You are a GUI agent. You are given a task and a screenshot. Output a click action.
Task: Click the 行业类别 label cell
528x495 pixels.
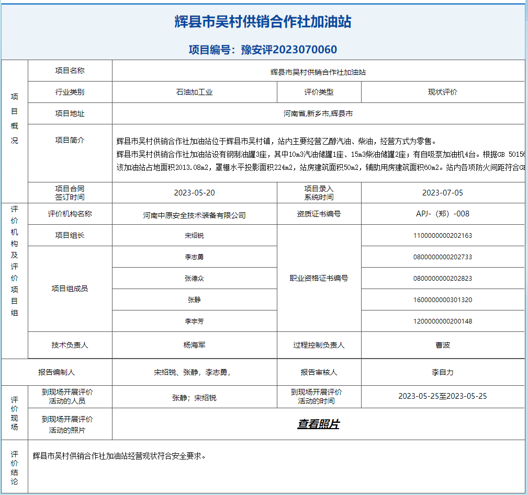70,92
